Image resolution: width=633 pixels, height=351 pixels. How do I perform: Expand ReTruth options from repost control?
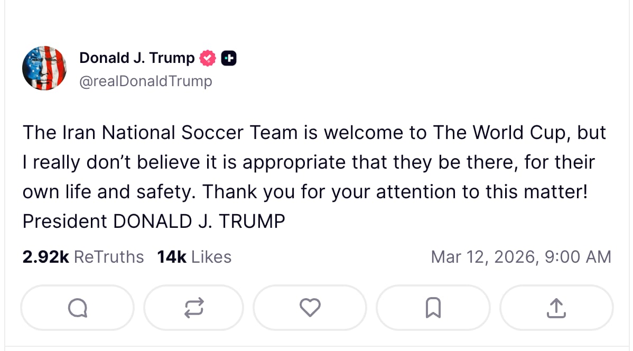(x=193, y=308)
